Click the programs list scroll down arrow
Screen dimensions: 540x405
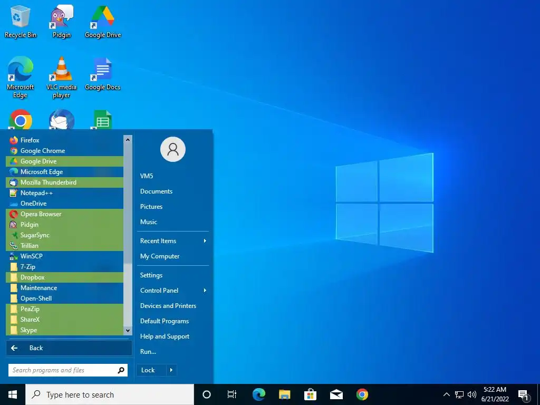click(x=128, y=331)
